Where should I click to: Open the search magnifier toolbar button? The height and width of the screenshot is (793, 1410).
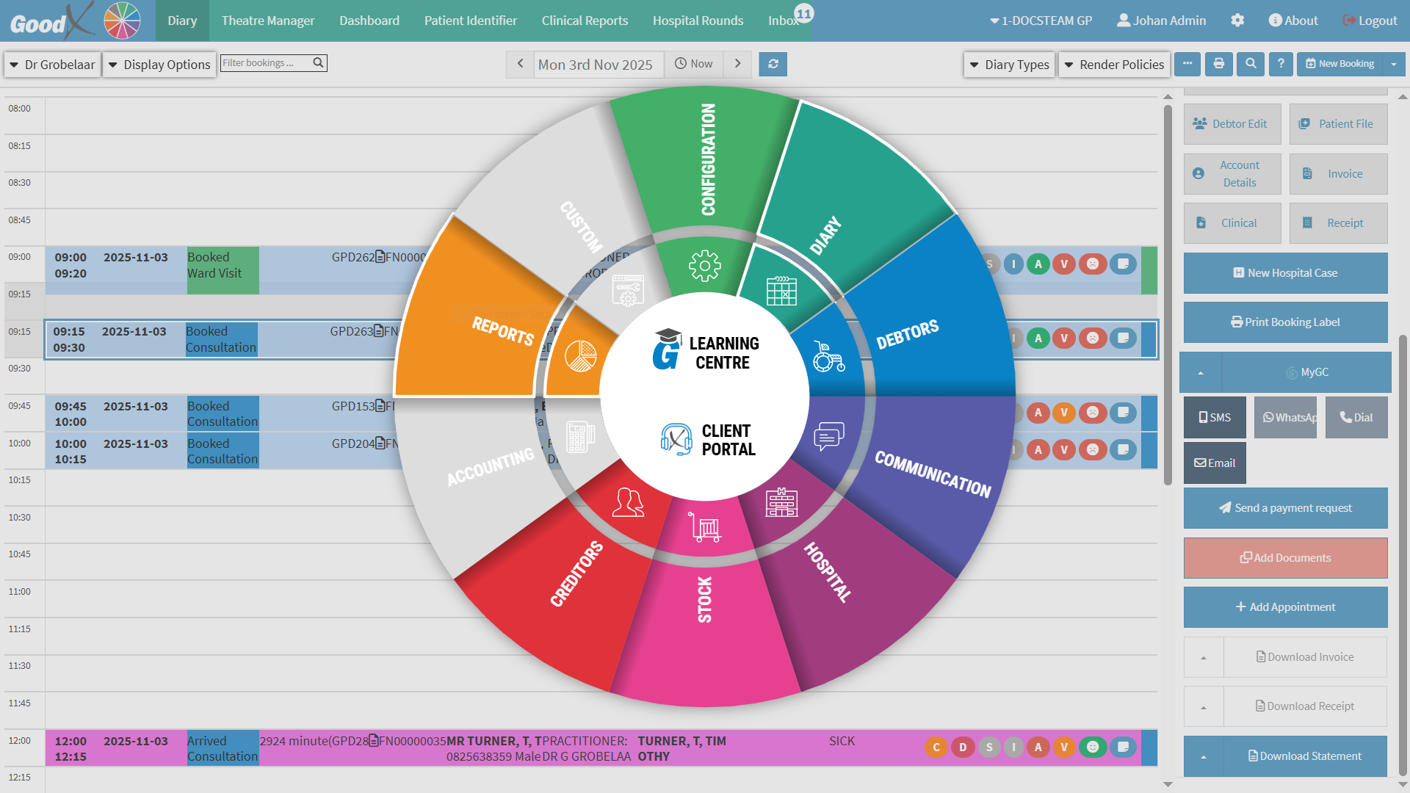coord(1251,64)
